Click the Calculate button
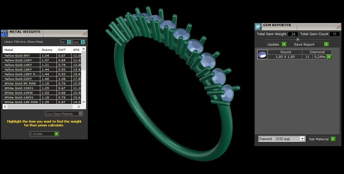 pos(44,134)
